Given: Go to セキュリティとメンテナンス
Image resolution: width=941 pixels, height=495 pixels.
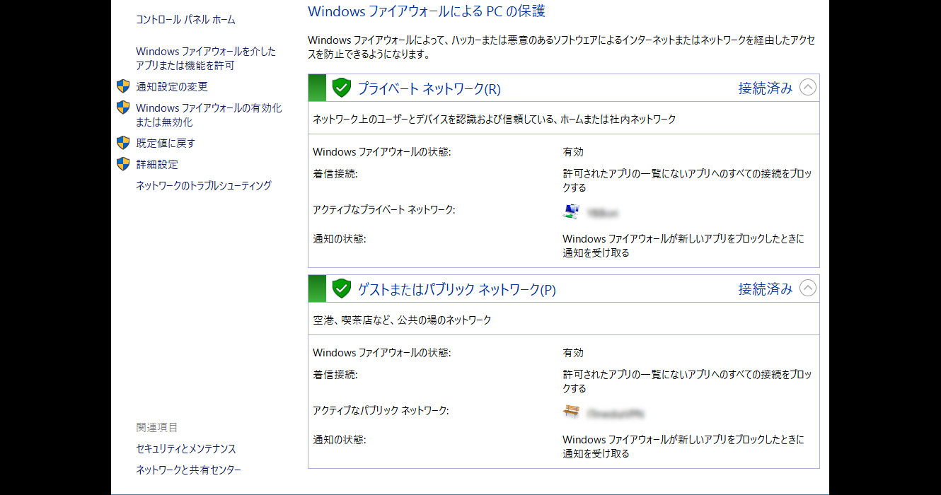Looking at the screenshot, I should (185, 449).
